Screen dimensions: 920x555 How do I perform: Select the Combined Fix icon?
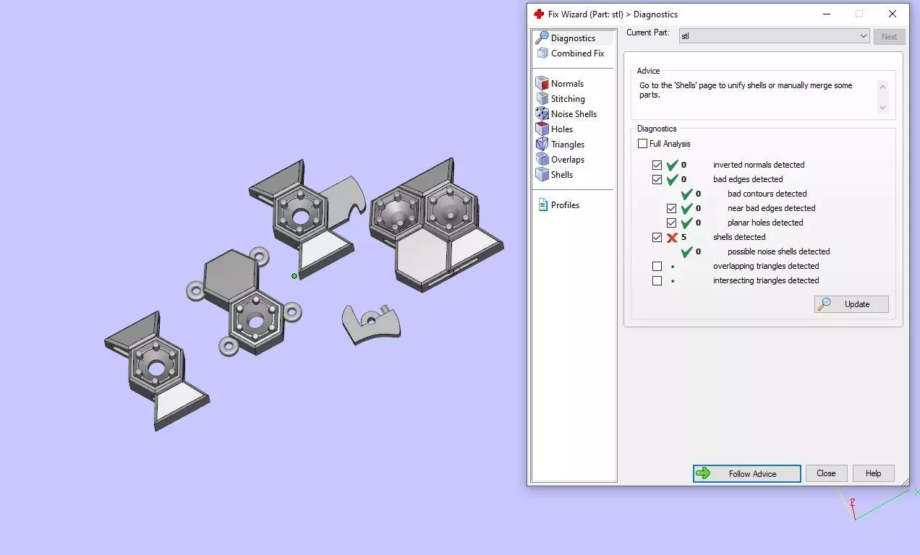point(542,53)
